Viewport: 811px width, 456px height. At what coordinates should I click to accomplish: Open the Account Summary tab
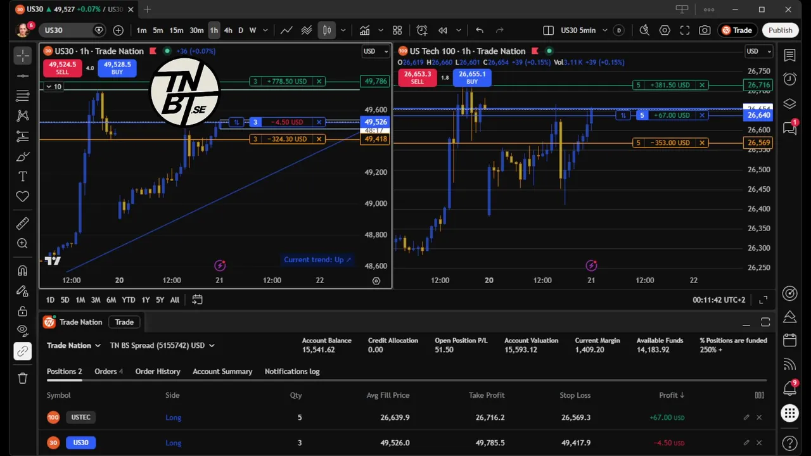(222, 371)
